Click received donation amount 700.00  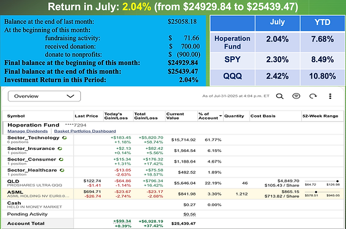190,46
